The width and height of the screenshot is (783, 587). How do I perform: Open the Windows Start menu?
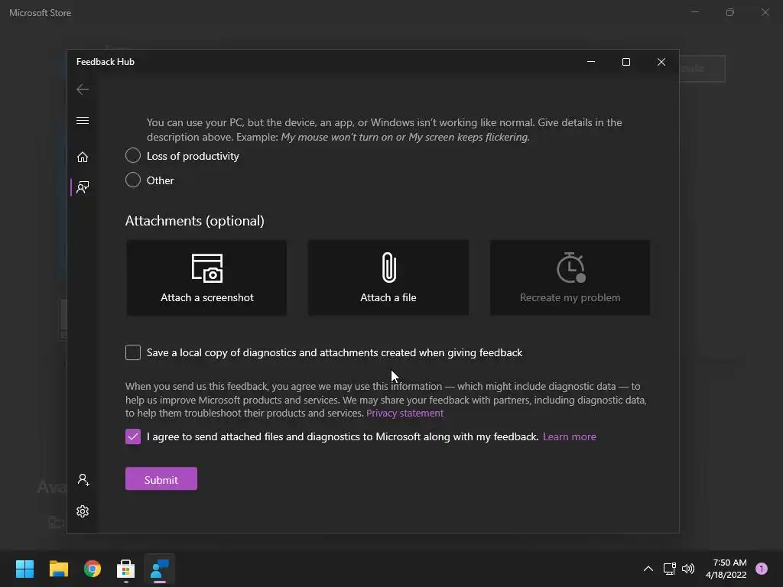(24, 569)
